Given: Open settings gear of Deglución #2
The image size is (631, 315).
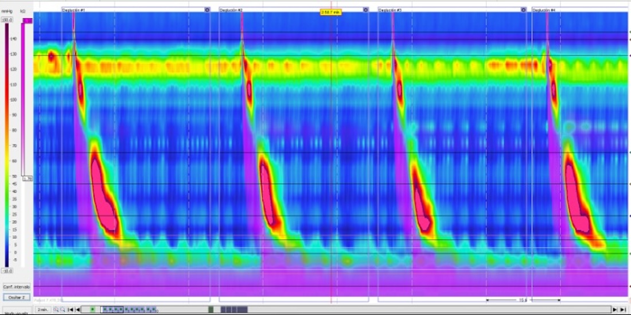Looking at the screenshot, I should coord(365,10).
